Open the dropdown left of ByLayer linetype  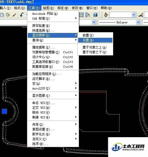click(x=94, y=22)
